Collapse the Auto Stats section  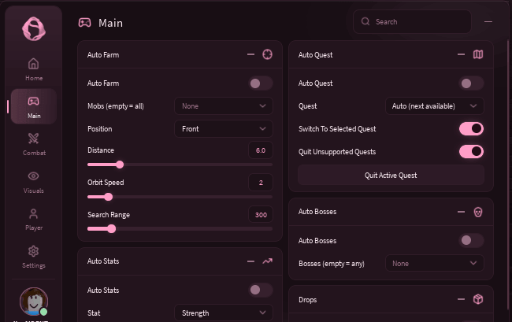click(250, 261)
